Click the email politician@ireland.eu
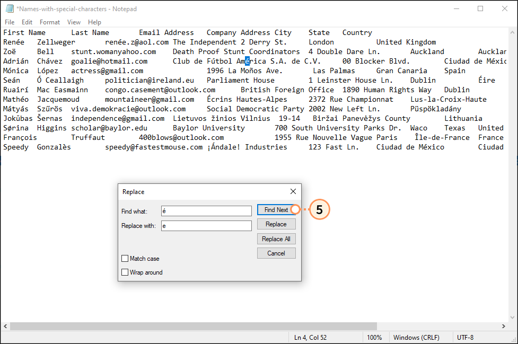Viewport: 518px width, 344px height. tap(150, 80)
